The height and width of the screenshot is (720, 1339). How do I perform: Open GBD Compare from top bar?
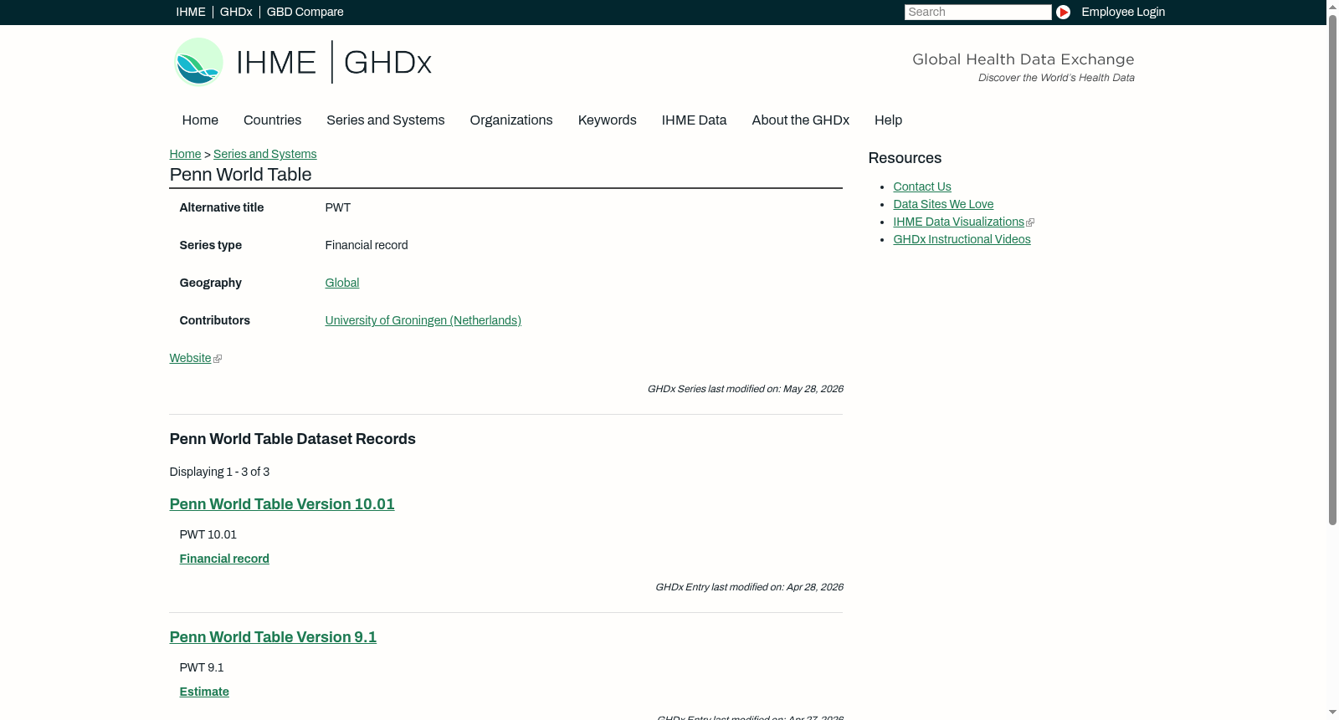pos(305,12)
